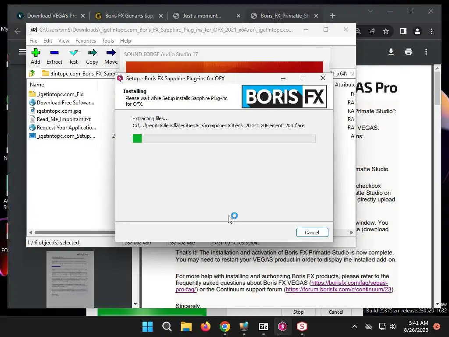The image size is (449, 337).
Task: Open the Chrome profile avatar
Action: [x=417, y=31]
